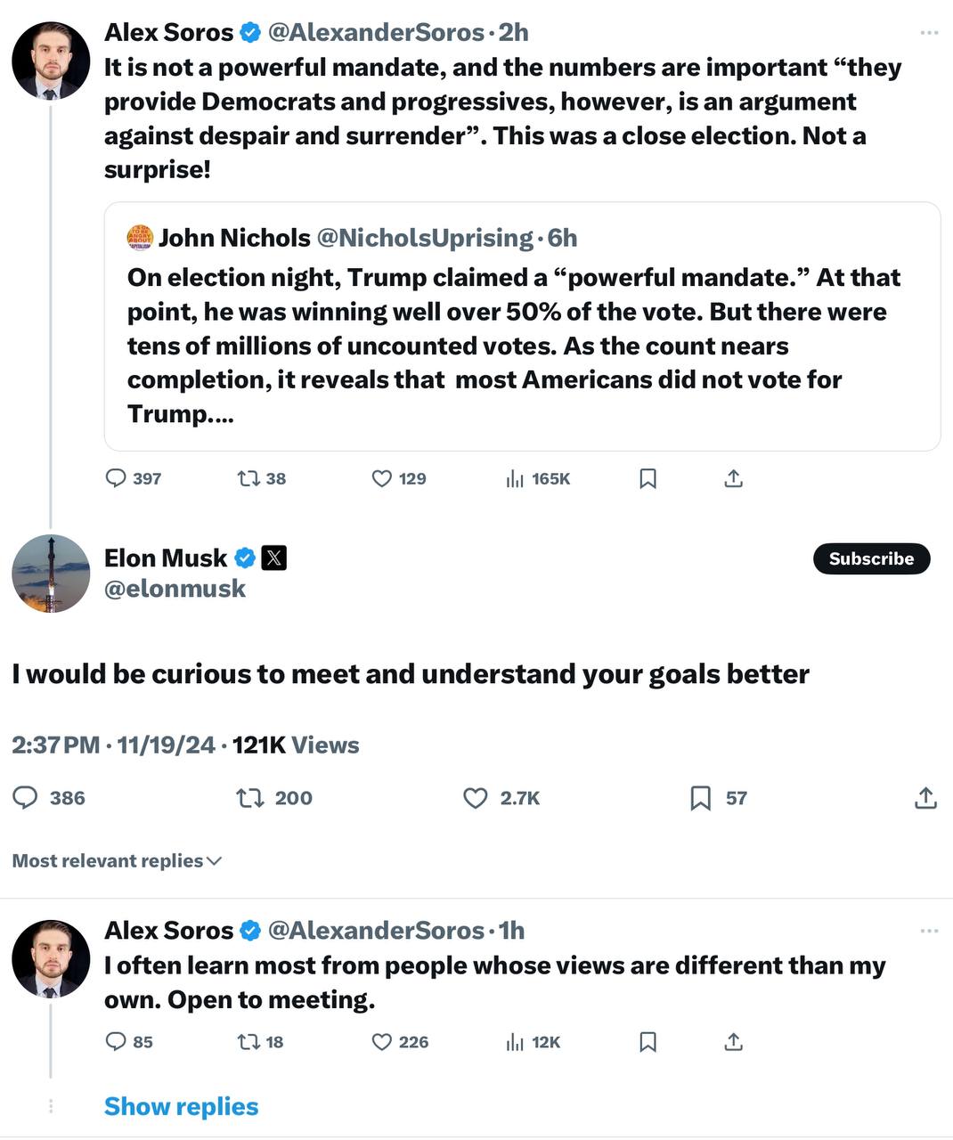This screenshot has height=1140, width=953.
Task: Open the quoted John Nichols post
Action: pyautogui.click(x=522, y=326)
